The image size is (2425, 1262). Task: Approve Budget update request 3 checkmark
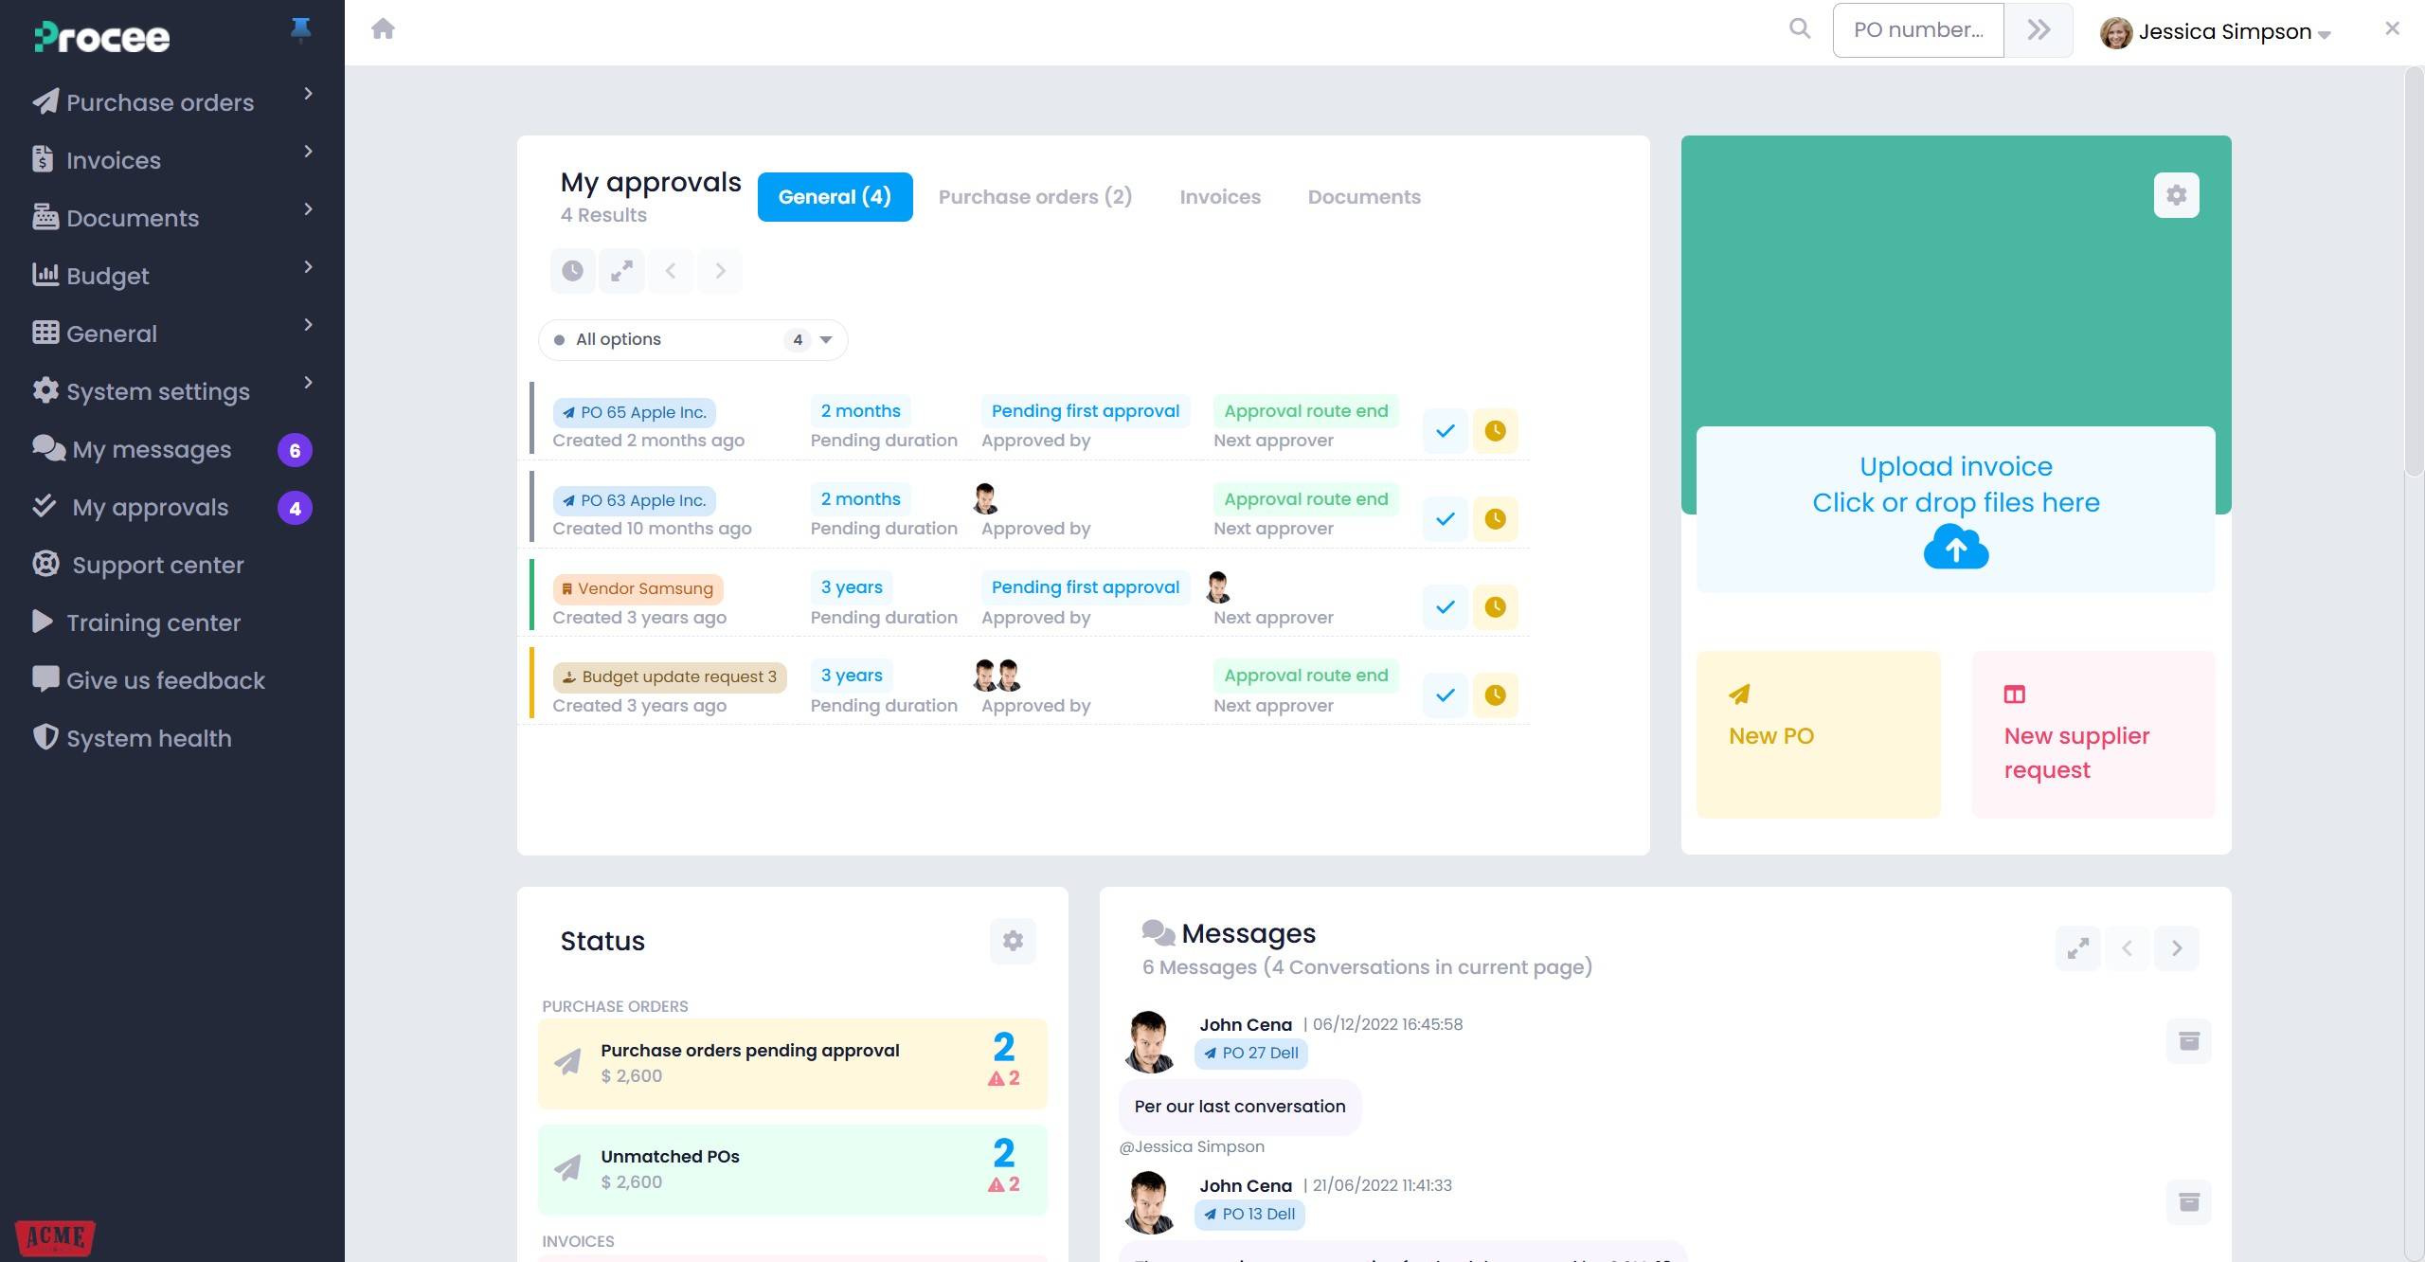tap(1445, 695)
